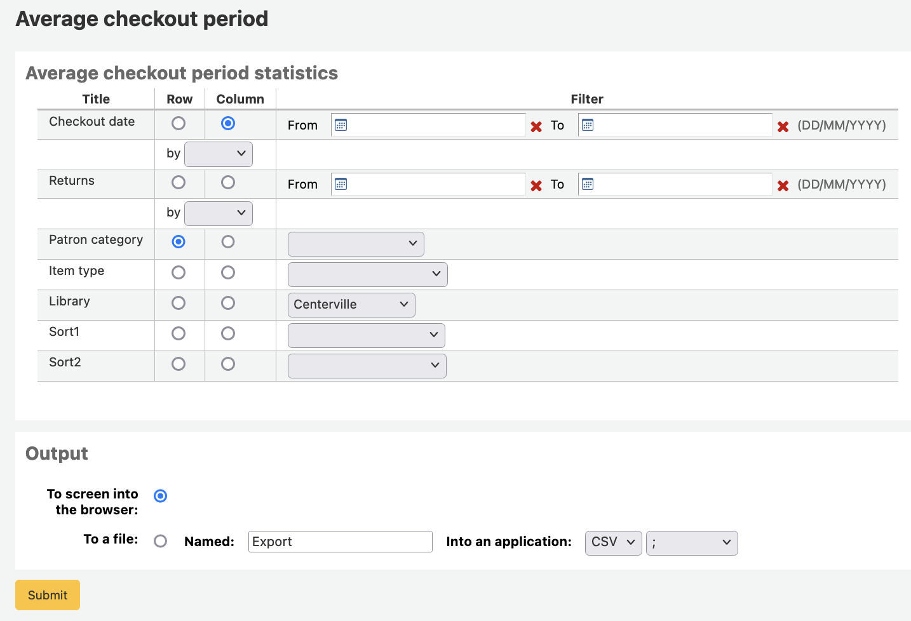
Task: Open the Library dropdown showing Centerville
Action: [x=351, y=305]
